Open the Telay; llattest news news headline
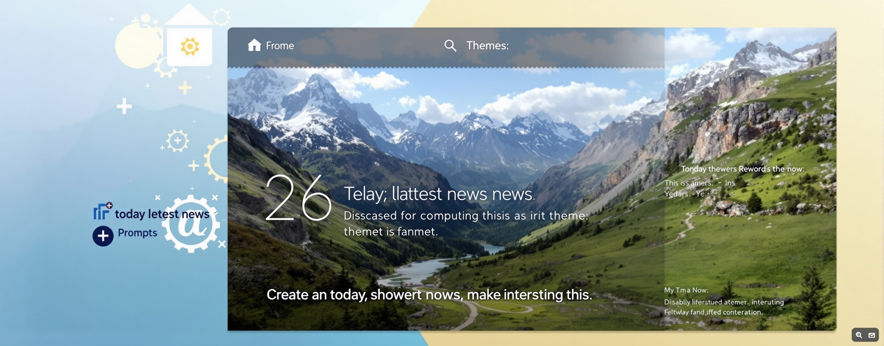 point(439,194)
